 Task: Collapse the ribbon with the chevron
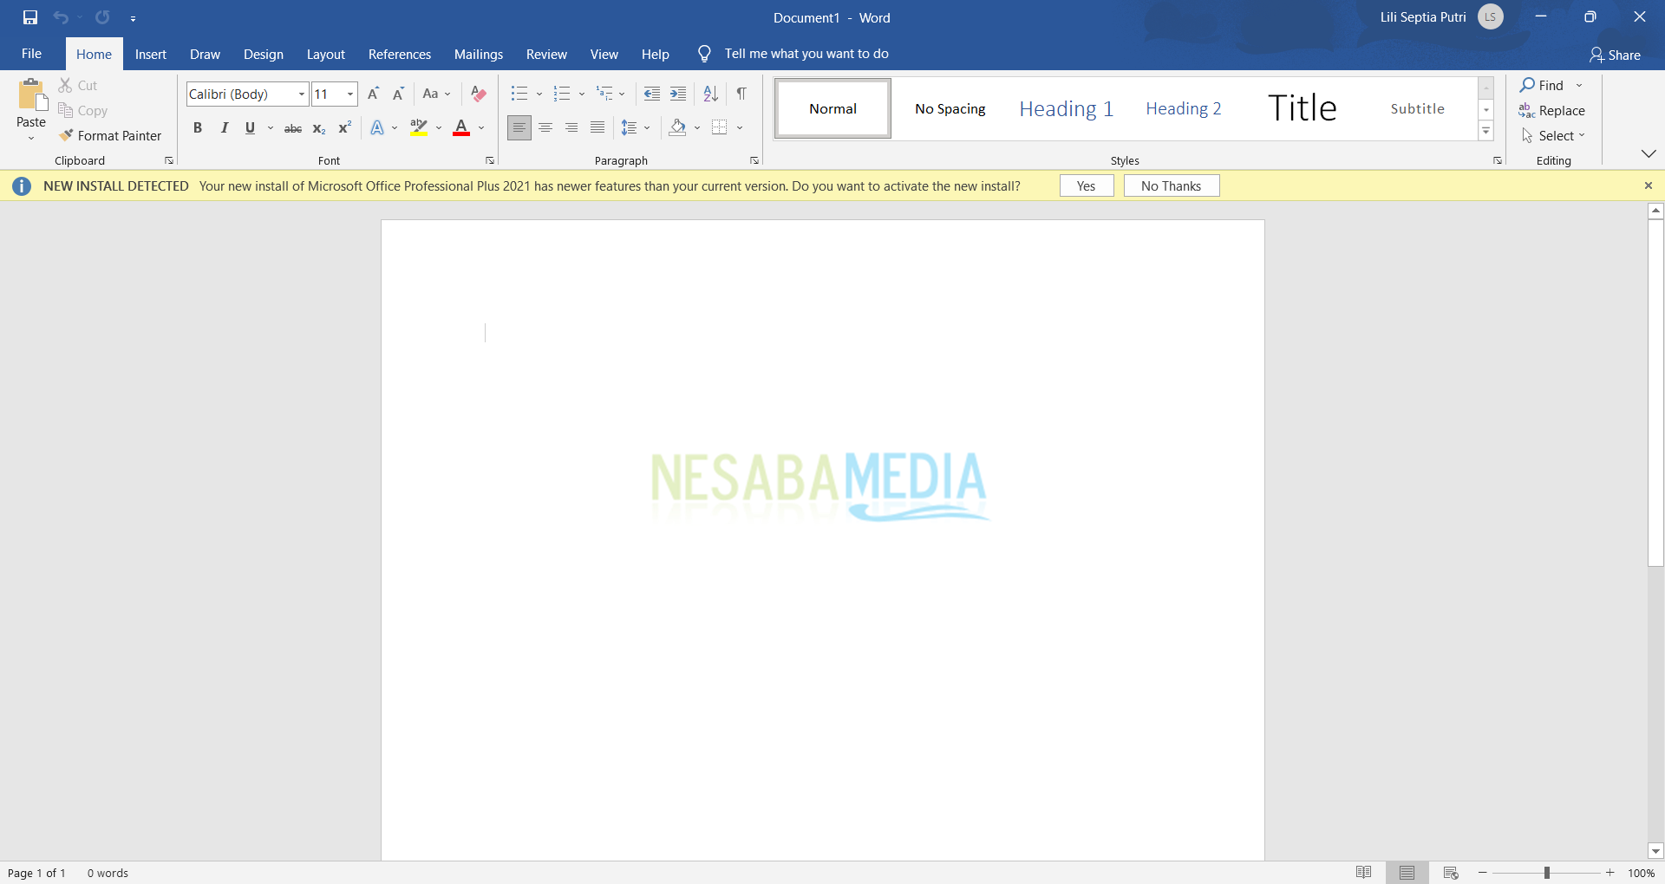[1649, 153]
